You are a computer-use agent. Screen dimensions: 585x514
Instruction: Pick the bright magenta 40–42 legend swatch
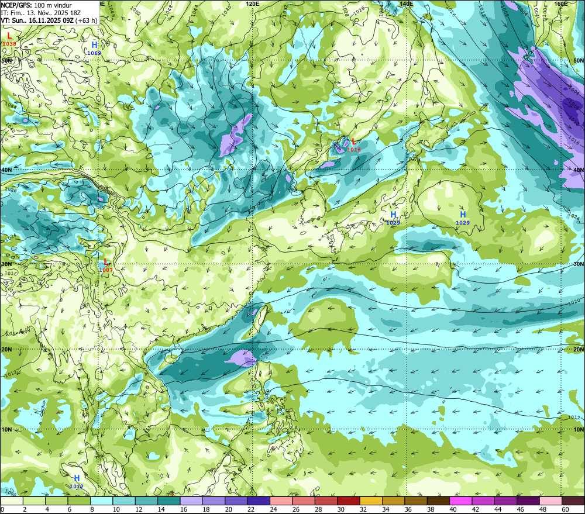[461, 501]
